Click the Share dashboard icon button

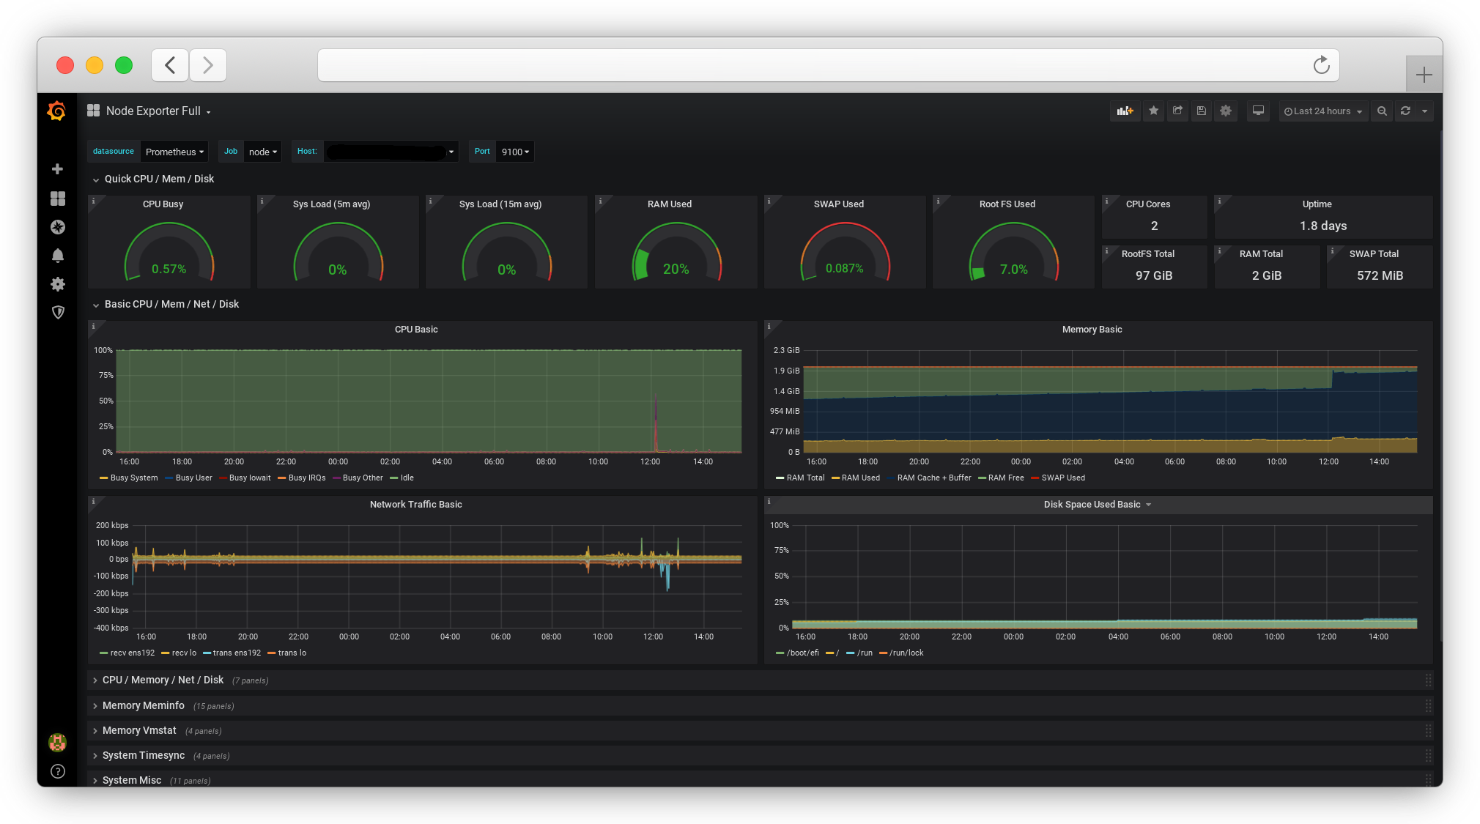1177,111
